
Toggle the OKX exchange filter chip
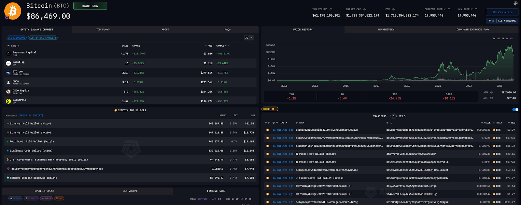pos(59,198)
